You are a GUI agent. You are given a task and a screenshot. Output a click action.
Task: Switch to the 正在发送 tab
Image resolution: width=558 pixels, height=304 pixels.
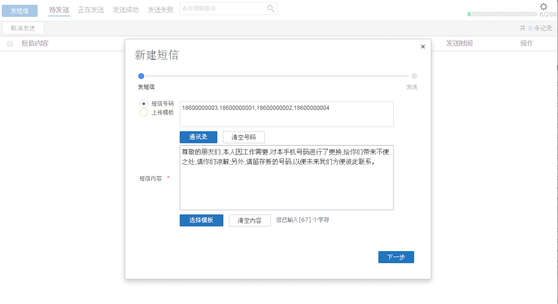[91, 10]
